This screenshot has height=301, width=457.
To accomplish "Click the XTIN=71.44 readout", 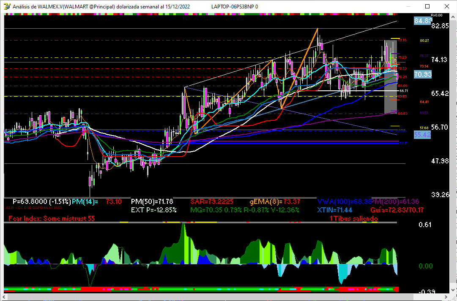I will pos(334,210).
